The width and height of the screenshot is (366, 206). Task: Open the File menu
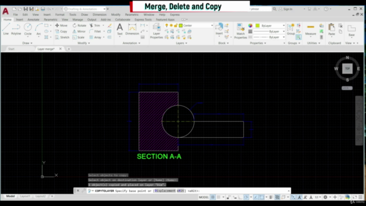(15, 14)
